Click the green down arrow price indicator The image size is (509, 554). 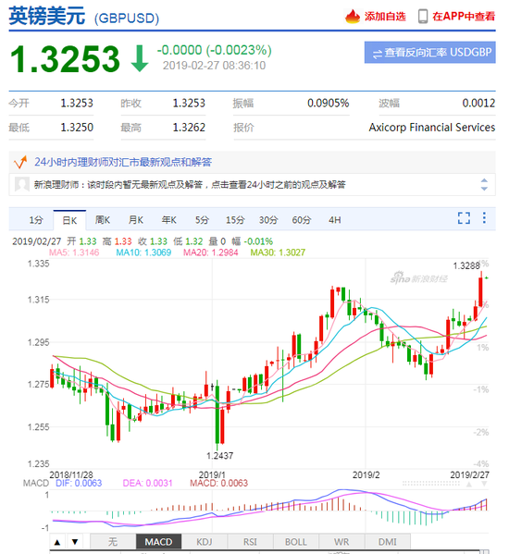click(x=140, y=58)
